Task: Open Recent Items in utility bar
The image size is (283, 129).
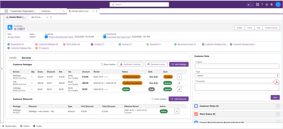Action: pyautogui.click(x=9, y=126)
